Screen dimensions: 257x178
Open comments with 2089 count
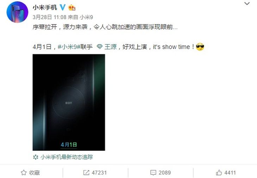[x=161, y=173]
